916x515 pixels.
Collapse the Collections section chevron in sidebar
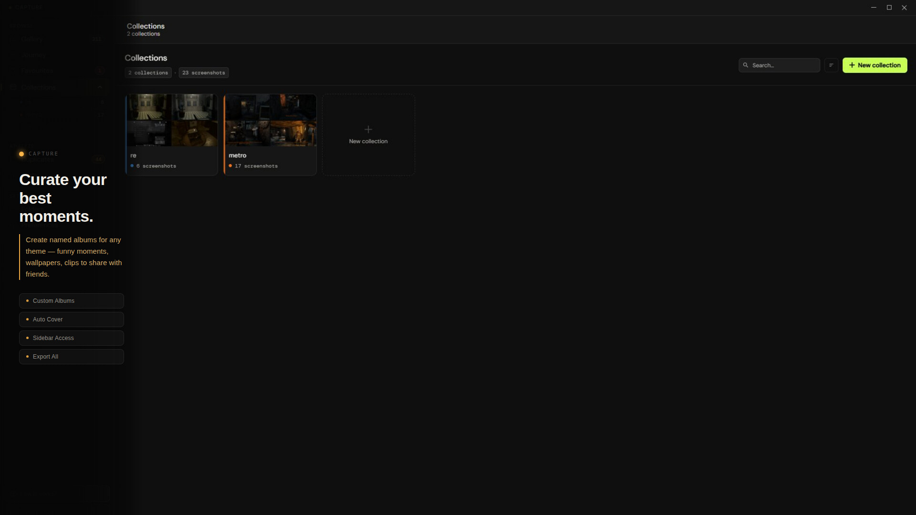[x=100, y=87]
